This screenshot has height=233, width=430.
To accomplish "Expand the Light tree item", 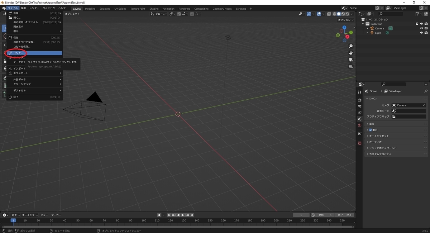I will (367, 33).
